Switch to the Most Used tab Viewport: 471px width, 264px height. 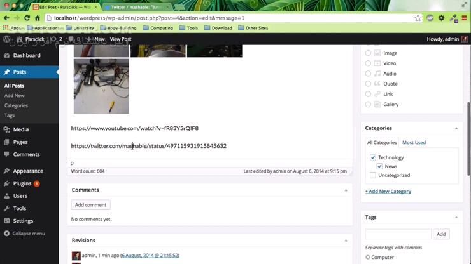click(414, 143)
